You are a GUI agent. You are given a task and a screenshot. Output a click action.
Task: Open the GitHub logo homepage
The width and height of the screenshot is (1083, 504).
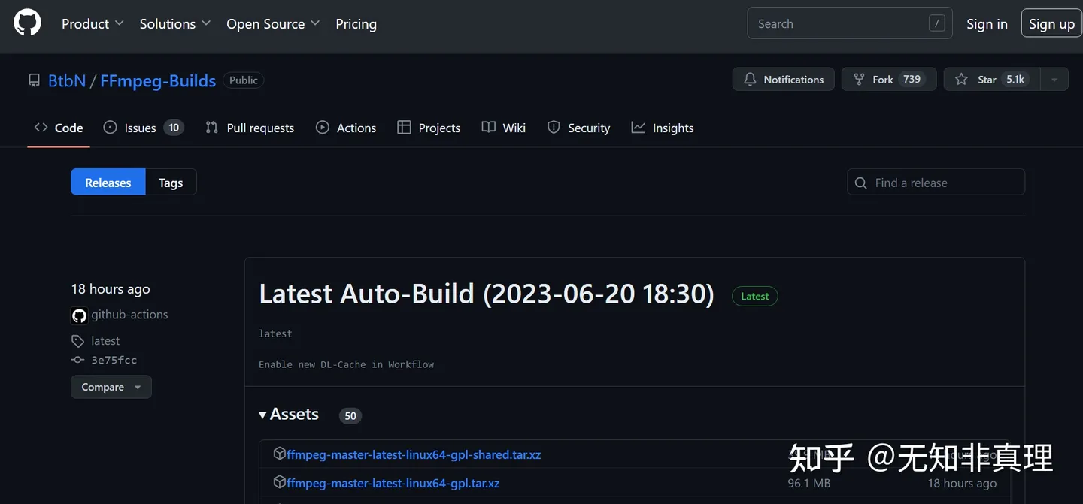(28, 23)
